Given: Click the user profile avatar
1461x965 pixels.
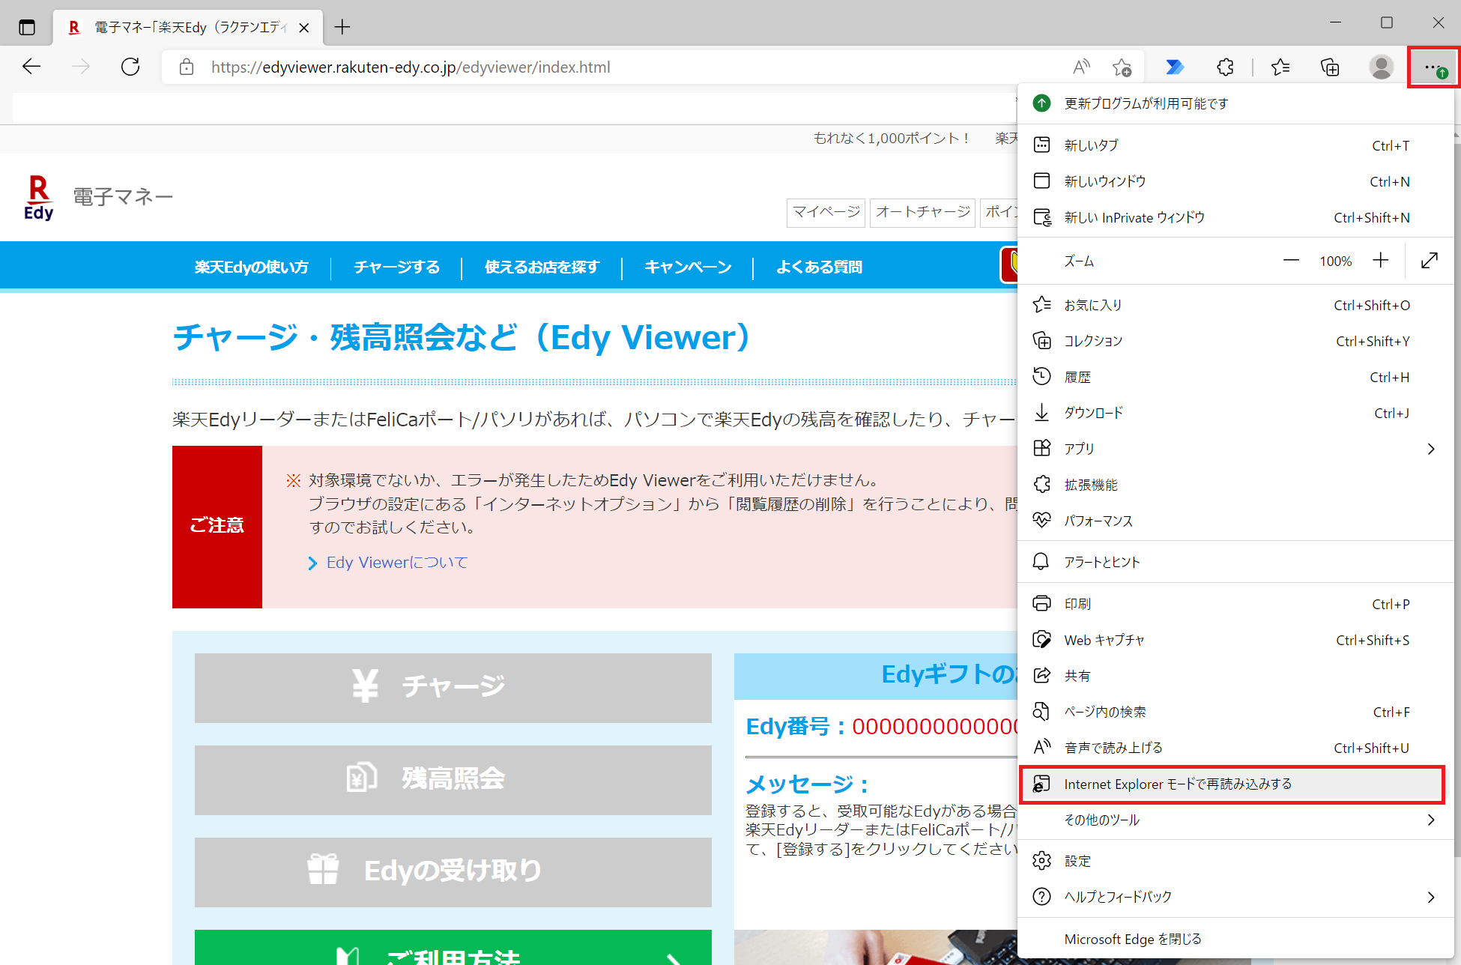Looking at the screenshot, I should point(1381,67).
